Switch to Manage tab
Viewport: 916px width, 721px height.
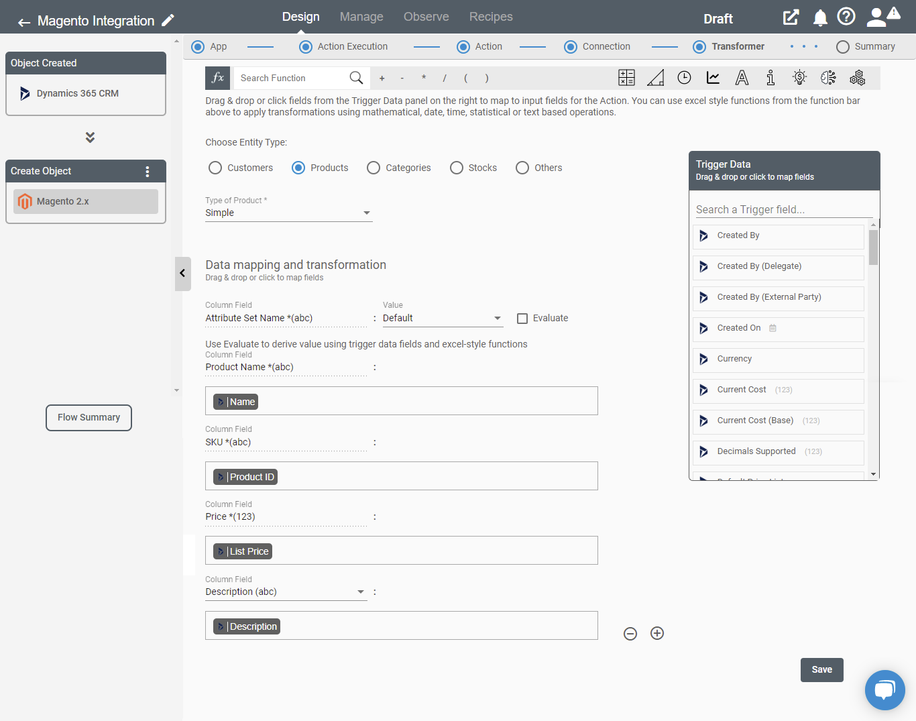[361, 17]
